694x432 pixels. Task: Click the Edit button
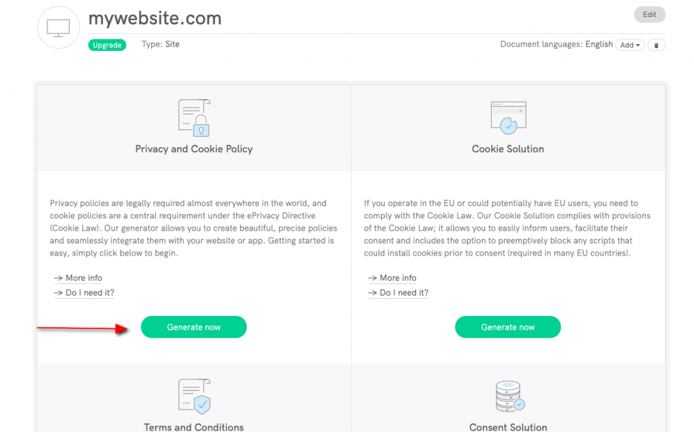click(649, 14)
